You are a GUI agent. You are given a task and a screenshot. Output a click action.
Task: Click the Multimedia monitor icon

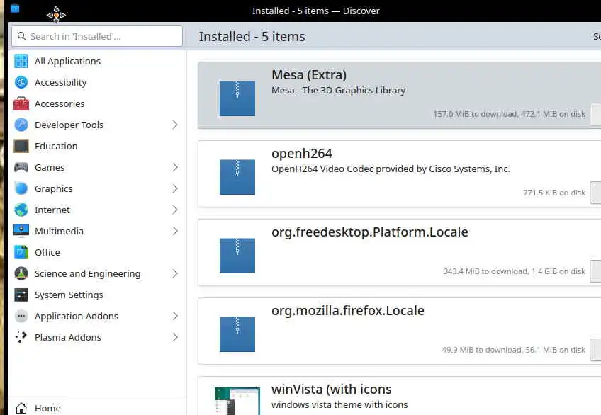click(21, 231)
